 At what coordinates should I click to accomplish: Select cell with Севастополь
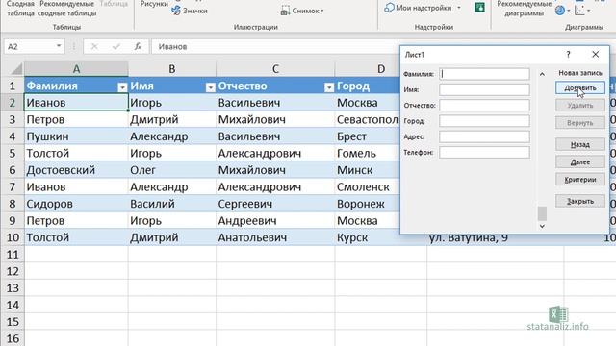[x=368, y=119]
